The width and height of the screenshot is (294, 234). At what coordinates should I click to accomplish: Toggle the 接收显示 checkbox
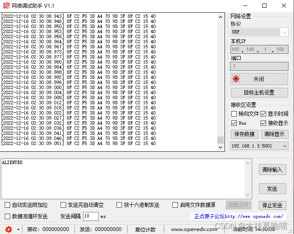point(263,123)
